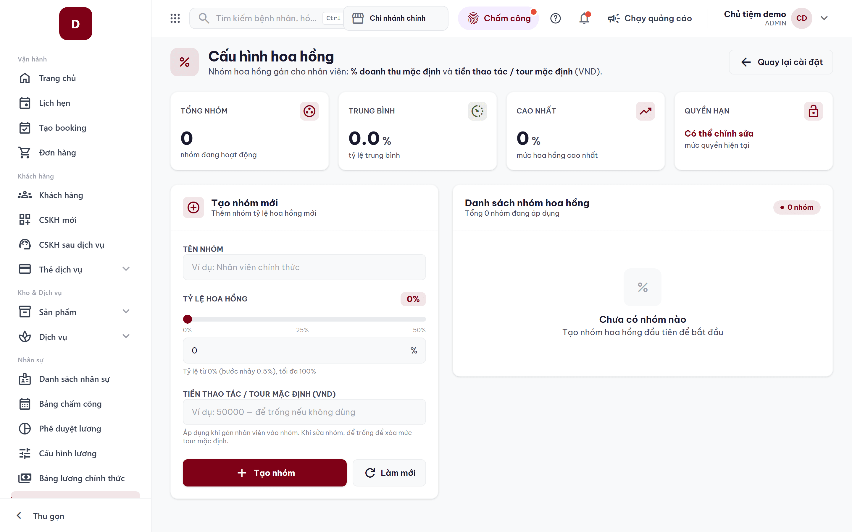This screenshot has width=852, height=532.
Task: Click the Chấm công fingerprint icon
Action: point(473,18)
